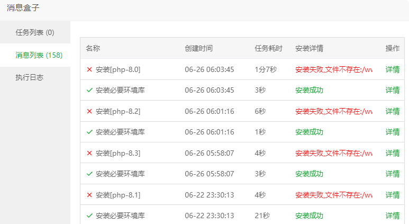Open 详情 for the 21秒 task row
Viewport: 409px width, 224px height.
click(393, 216)
